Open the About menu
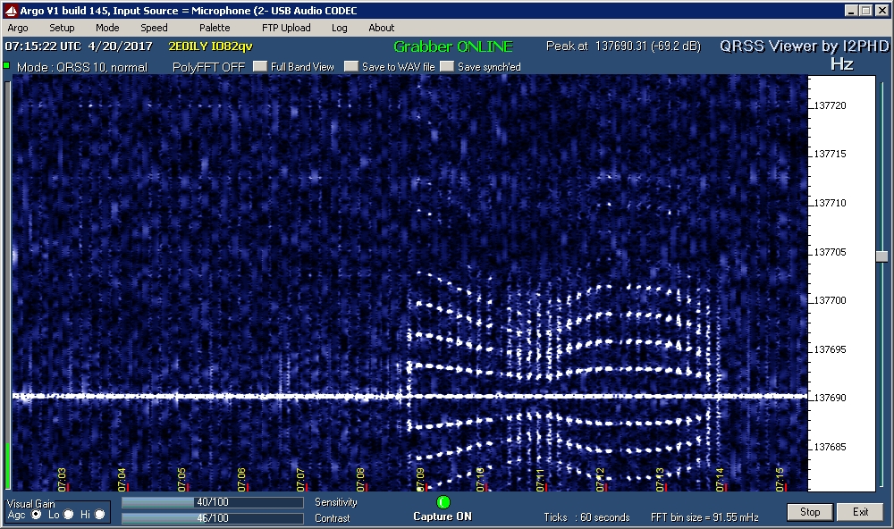Screen dimensions: 894x529 [381, 28]
